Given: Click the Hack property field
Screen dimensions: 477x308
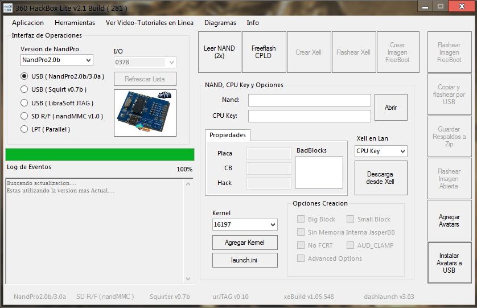Looking at the screenshot, I should pos(269,183).
